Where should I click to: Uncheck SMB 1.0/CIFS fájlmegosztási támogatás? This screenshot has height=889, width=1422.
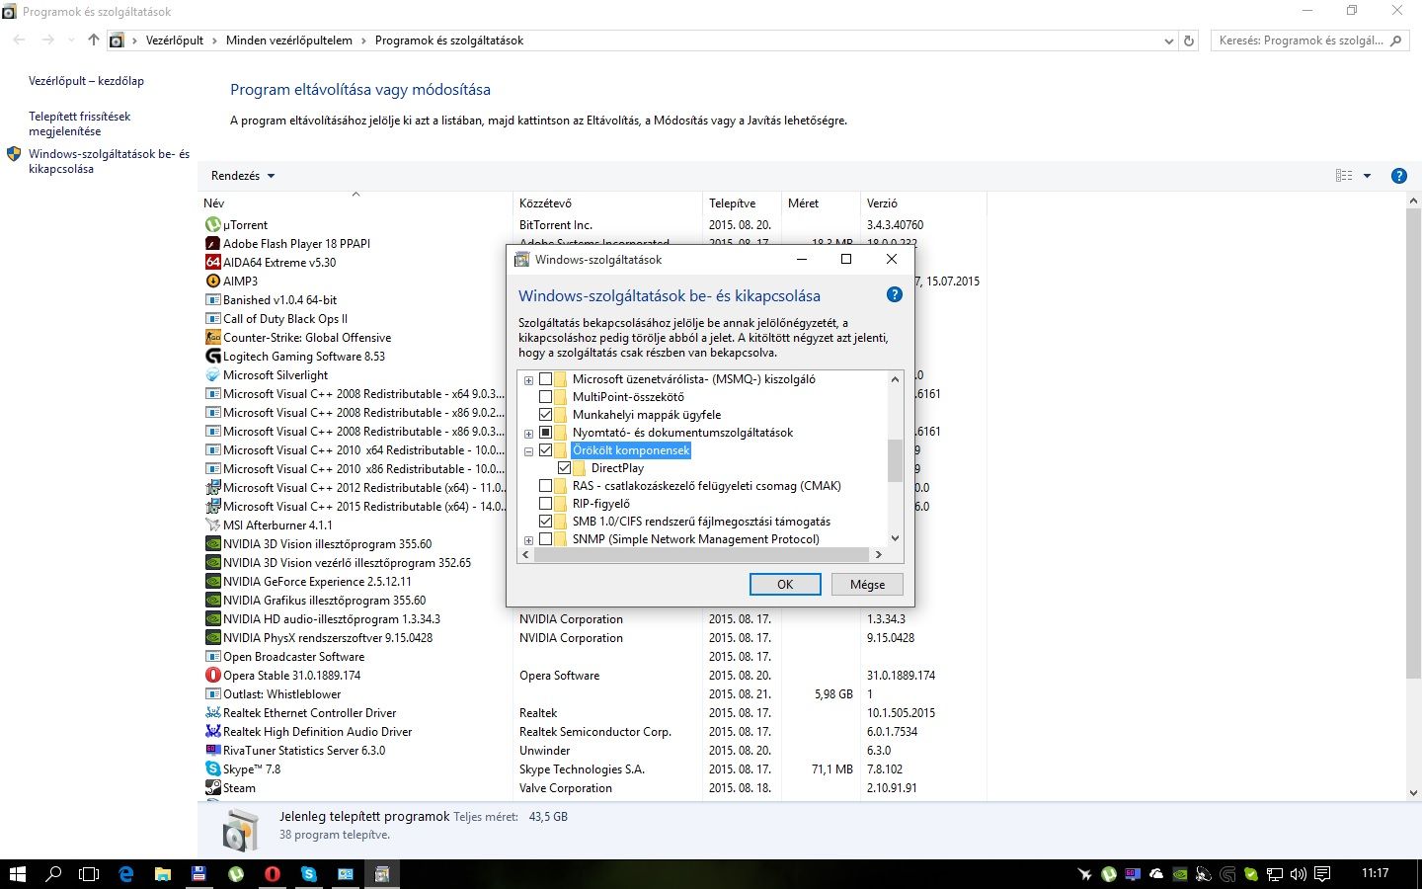545,522
